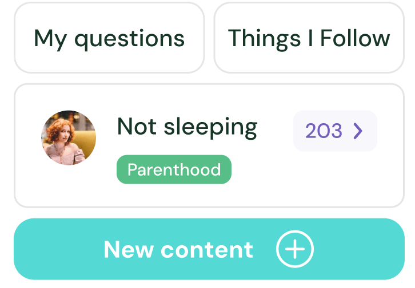Show the topics I follow
The height and width of the screenshot is (288, 415).
tap(309, 38)
